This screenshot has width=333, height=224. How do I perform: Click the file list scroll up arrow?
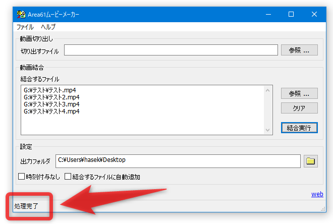tap(267, 90)
